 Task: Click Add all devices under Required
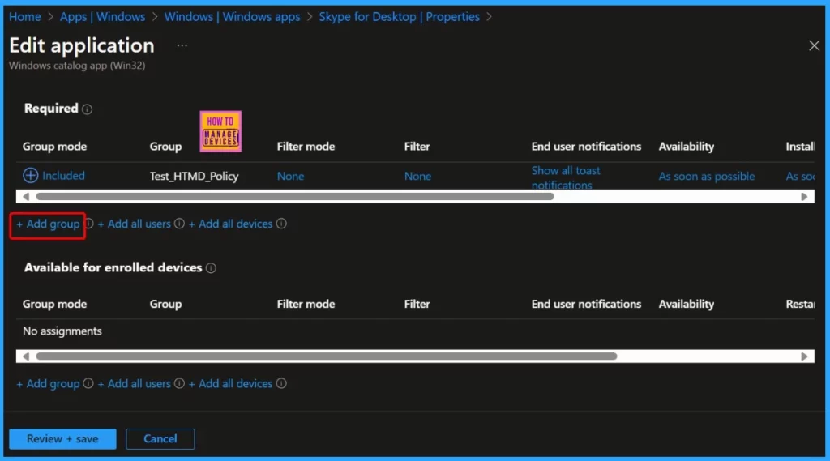click(x=231, y=224)
